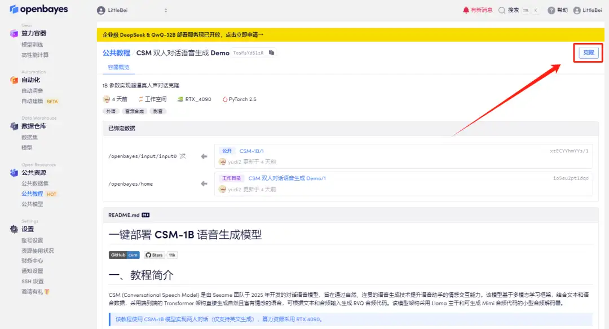609x329 pixels.
Task: Click the GitHub csm badge
Action: (x=124, y=255)
